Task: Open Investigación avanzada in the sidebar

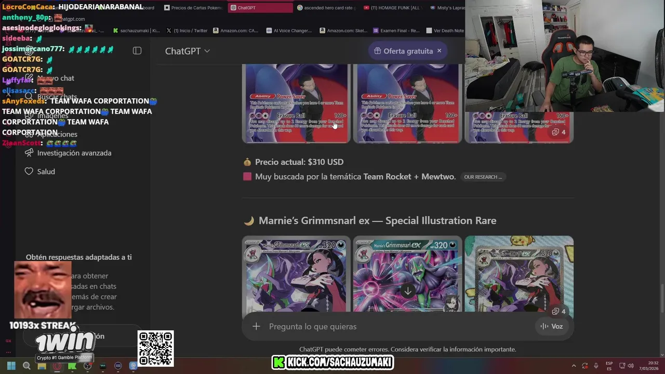Action: pos(68,153)
